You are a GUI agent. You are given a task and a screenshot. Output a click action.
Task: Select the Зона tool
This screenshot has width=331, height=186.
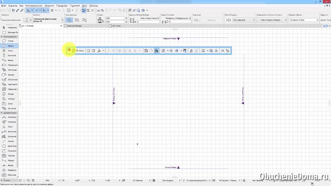click(10, 104)
